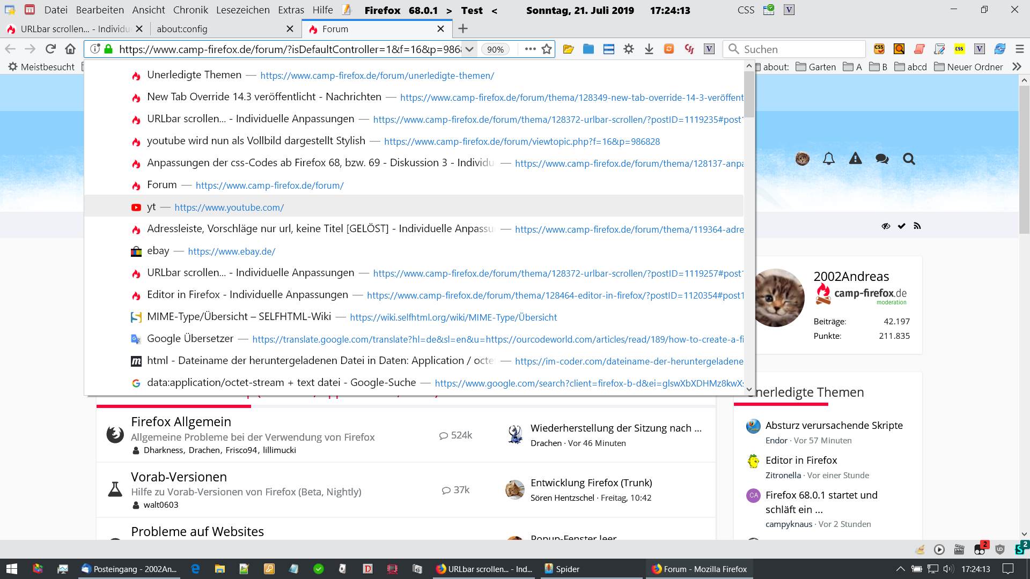Open the downloads arrow in toolbar
Viewport: 1030px width, 579px height.
pyautogui.click(x=649, y=49)
